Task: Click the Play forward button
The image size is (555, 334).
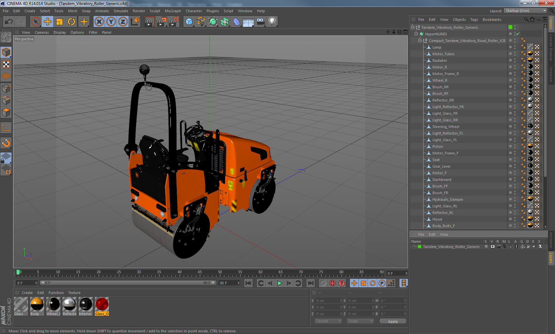Action: (x=279, y=283)
